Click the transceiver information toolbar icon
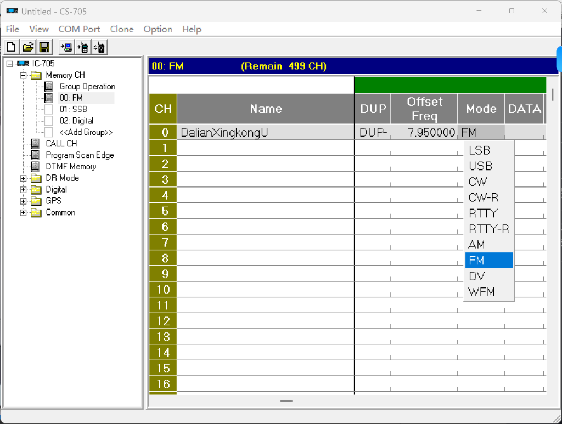 [100, 47]
